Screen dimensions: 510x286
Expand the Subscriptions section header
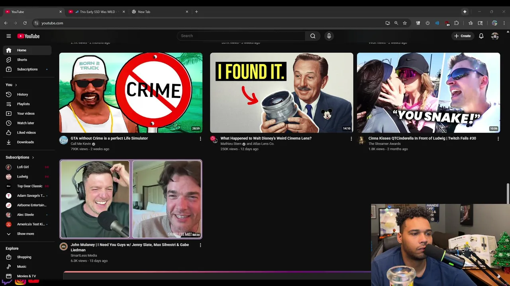pos(20,157)
